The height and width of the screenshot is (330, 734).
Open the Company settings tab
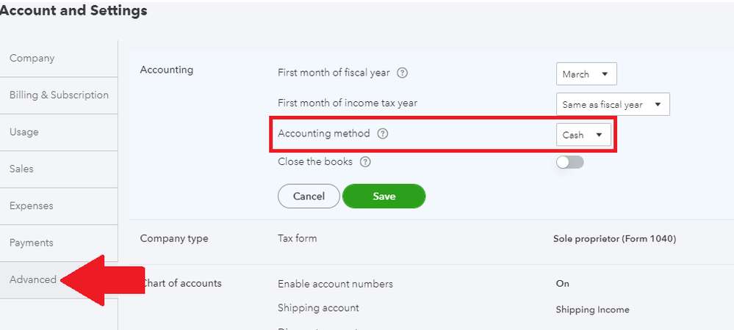[32, 59]
